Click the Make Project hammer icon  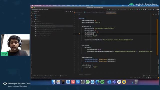[x=107, y=9]
